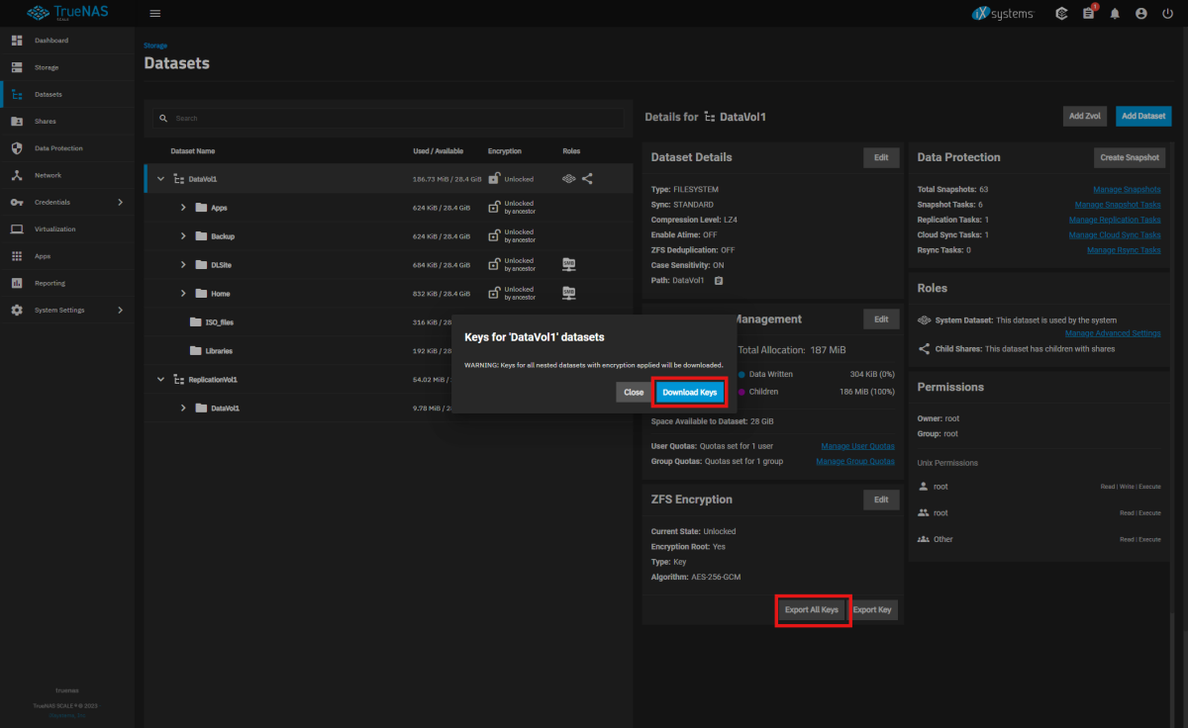Click the Libraries folder icon

tap(196, 351)
